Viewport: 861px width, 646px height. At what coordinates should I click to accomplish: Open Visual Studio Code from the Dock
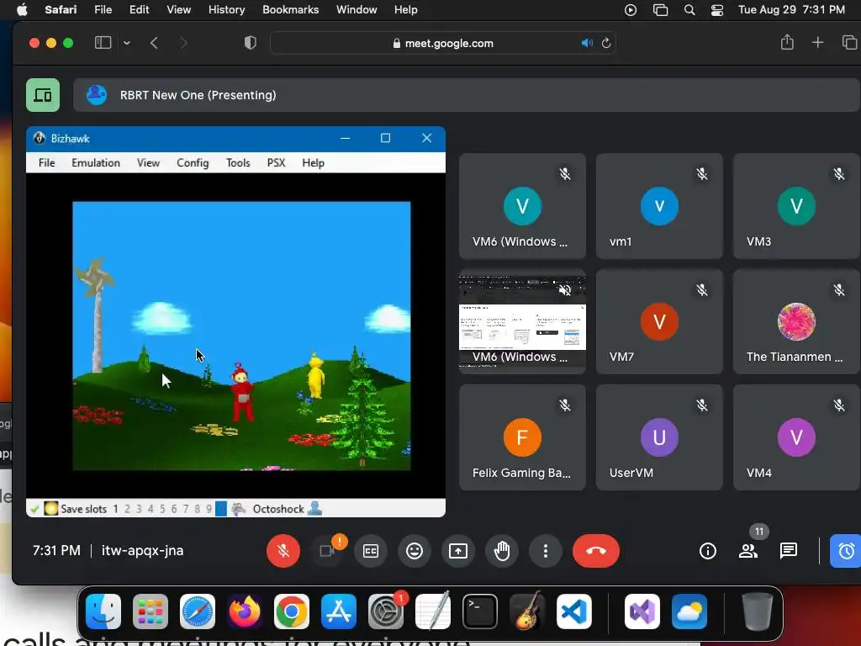point(574,612)
